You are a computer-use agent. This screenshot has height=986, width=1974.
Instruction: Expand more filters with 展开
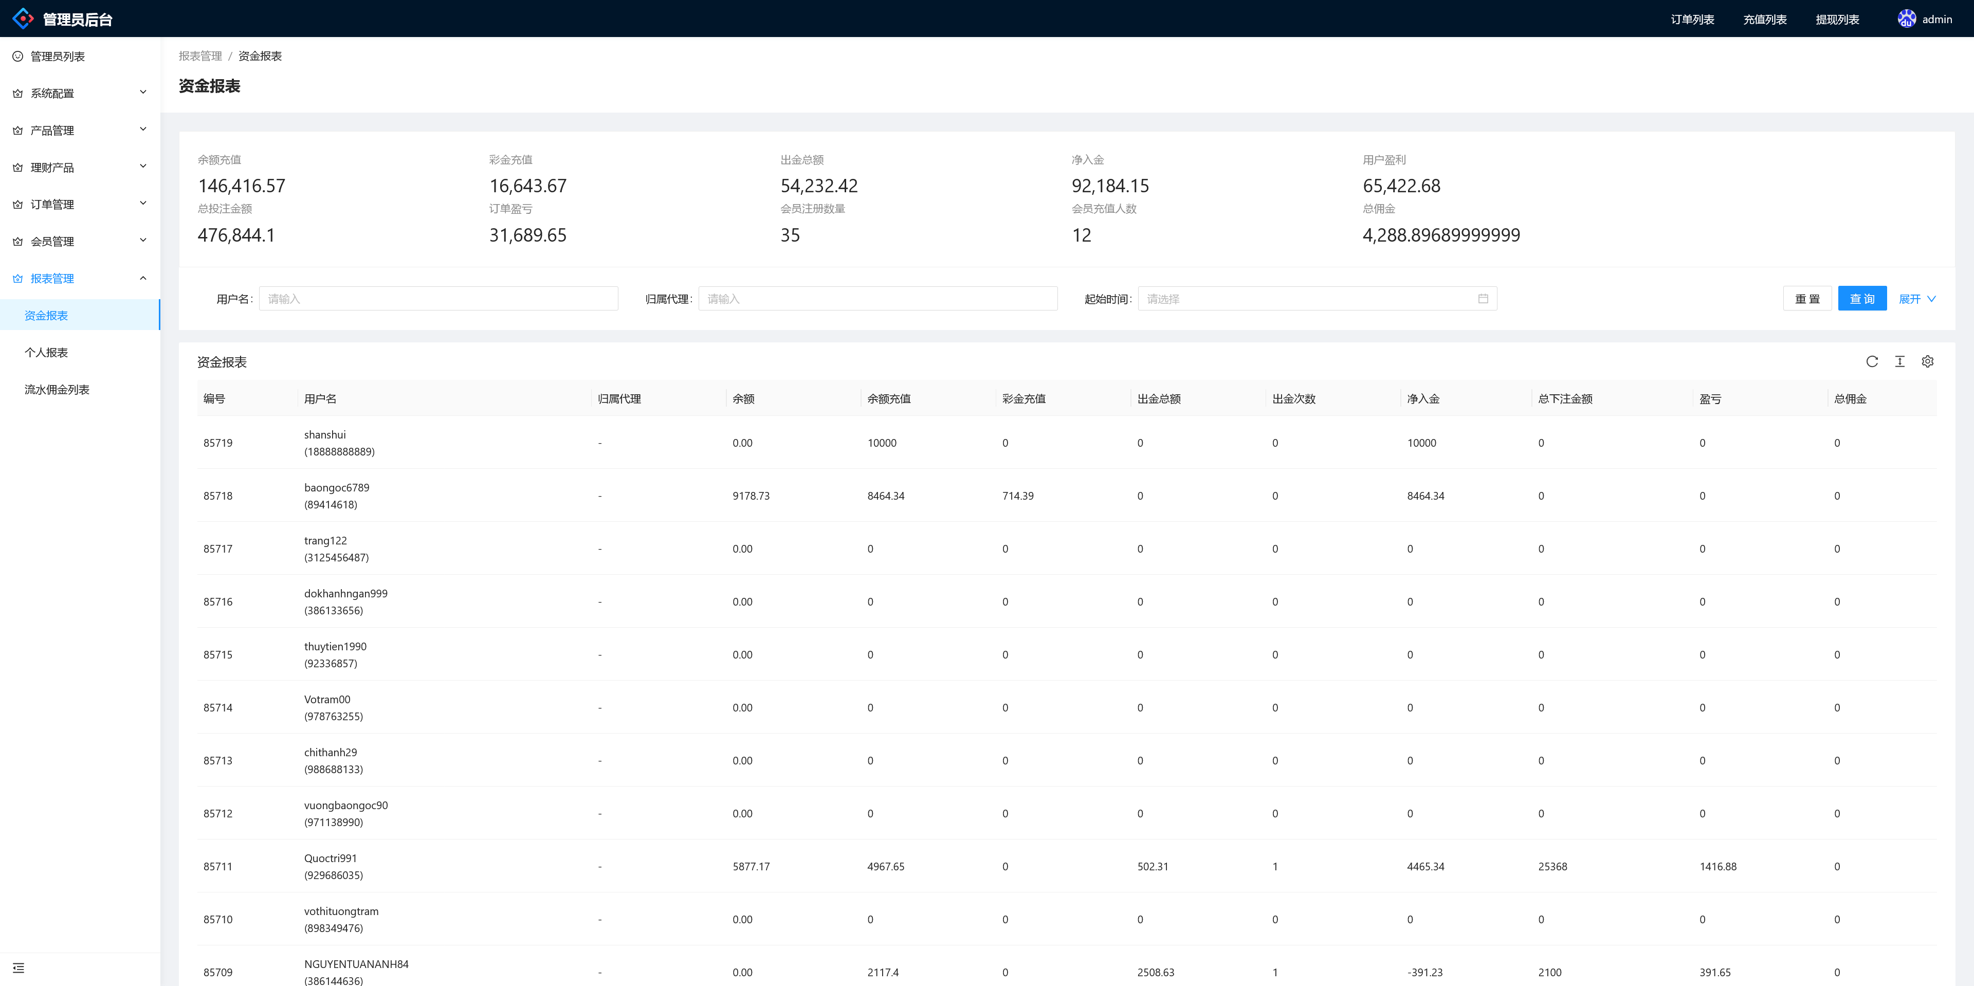click(x=1916, y=299)
